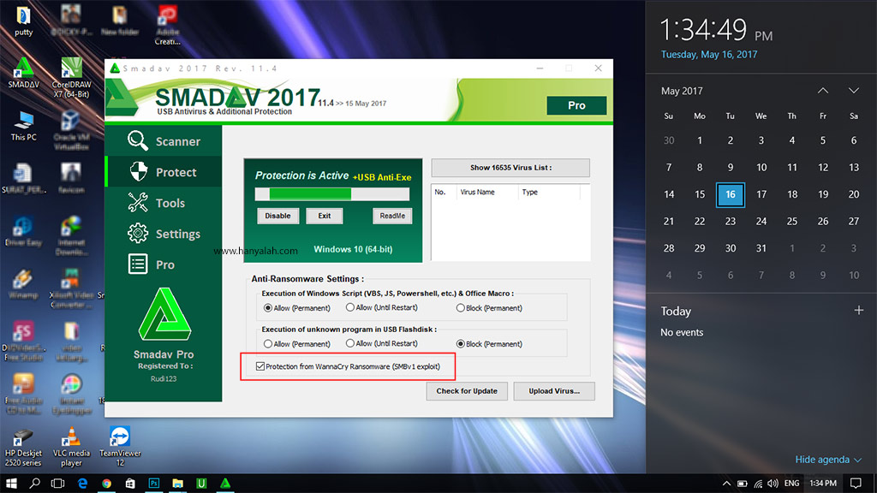
Task: Click the volume speaker tray icon
Action: [773, 484]
